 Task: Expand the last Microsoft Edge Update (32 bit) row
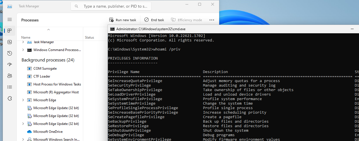pyautogui.click(x=23, y=124)
